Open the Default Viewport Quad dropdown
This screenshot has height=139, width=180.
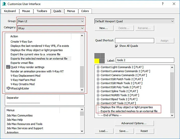pos(134,21)
